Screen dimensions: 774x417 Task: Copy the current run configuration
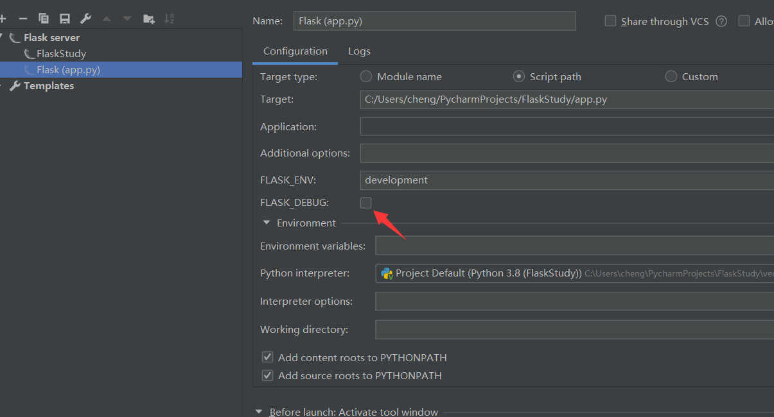pos(44,18)
